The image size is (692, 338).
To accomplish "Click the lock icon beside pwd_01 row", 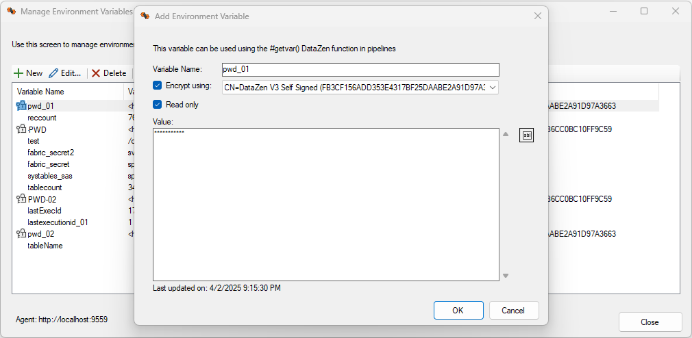I will tap(21, 106).
